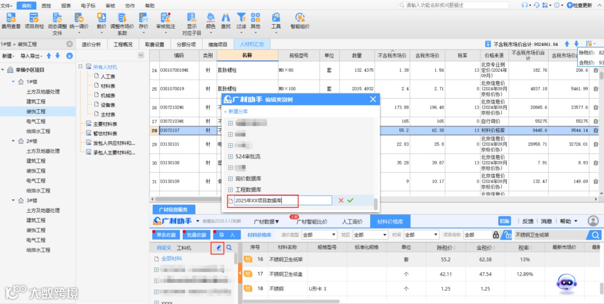Collapse the 3#楼 tree node

click(x=13, y=200)
